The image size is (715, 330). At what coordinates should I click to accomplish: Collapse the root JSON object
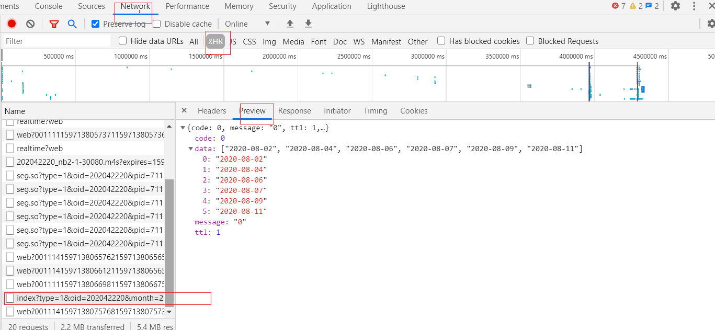coord(183,128)
